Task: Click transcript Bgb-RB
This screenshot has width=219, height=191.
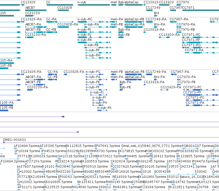Action: [x=124, y=35]
